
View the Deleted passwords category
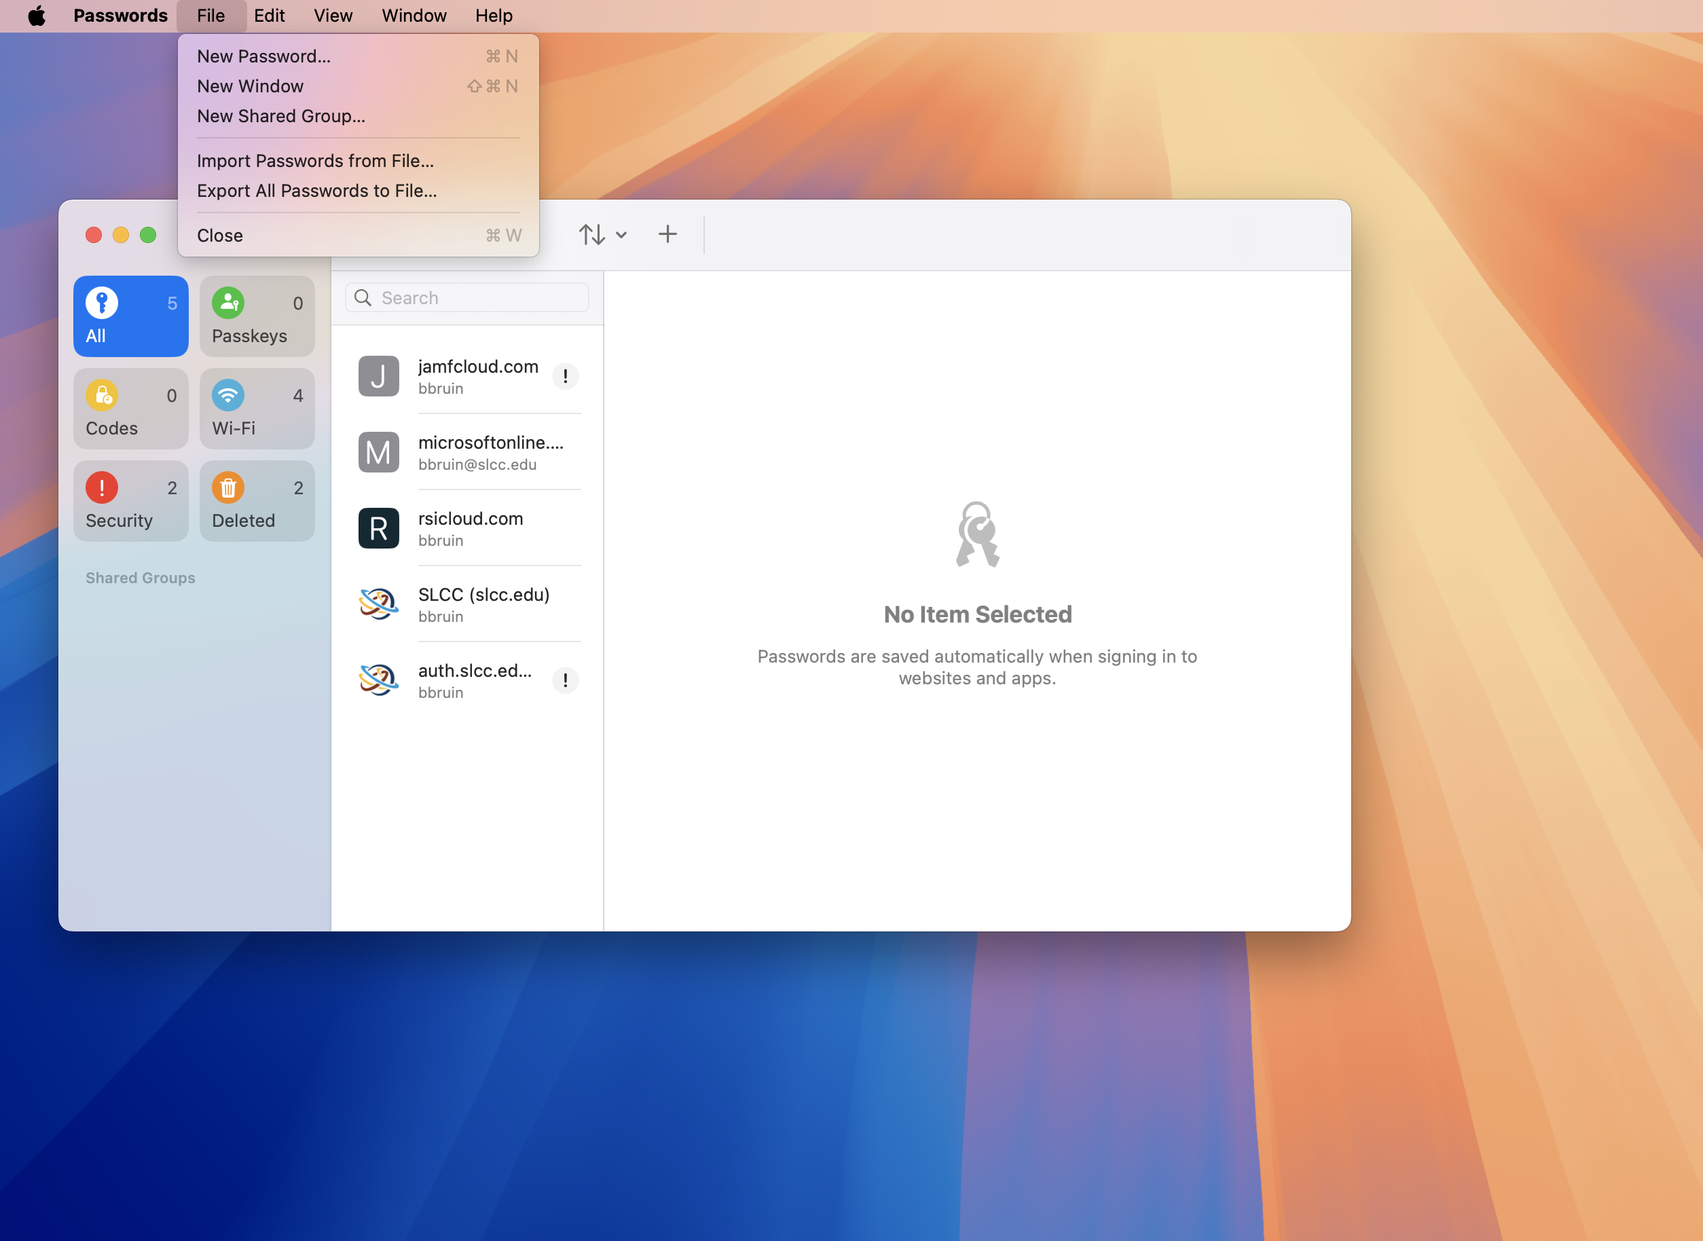click(257, 501)
